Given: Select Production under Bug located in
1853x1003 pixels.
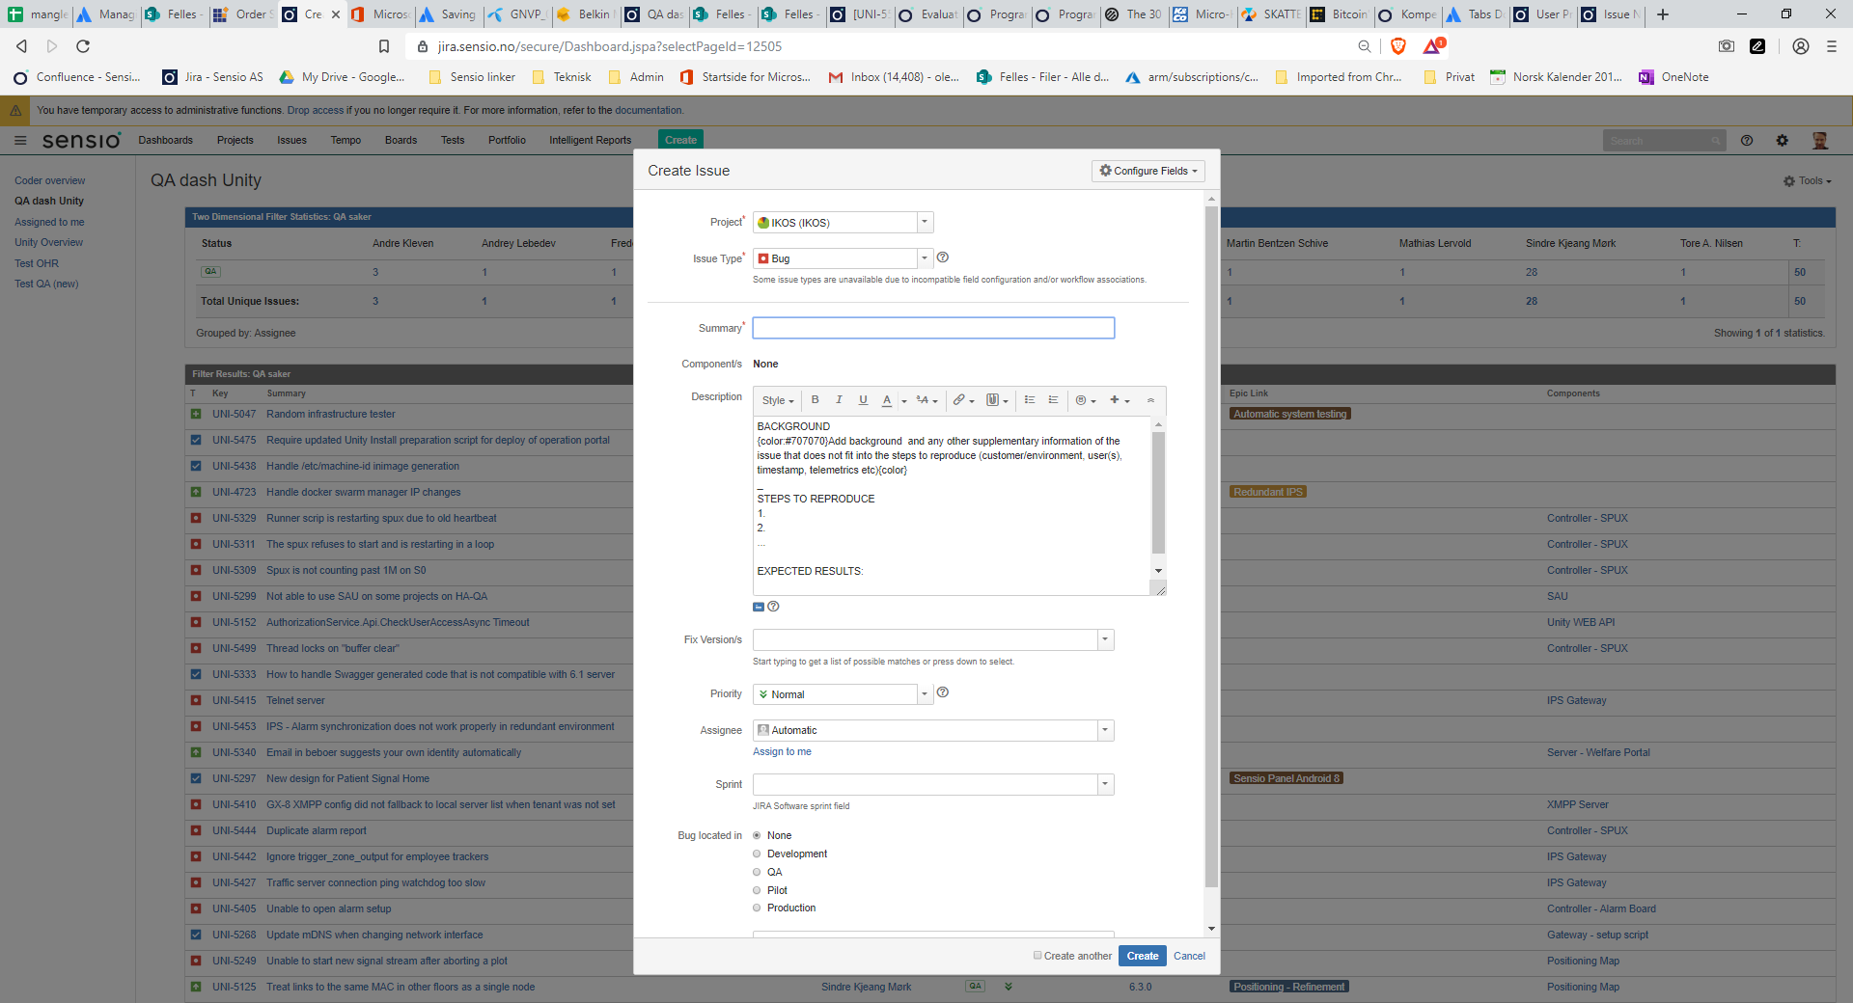Looking at the screenshot, I should (x=758, y=908).
